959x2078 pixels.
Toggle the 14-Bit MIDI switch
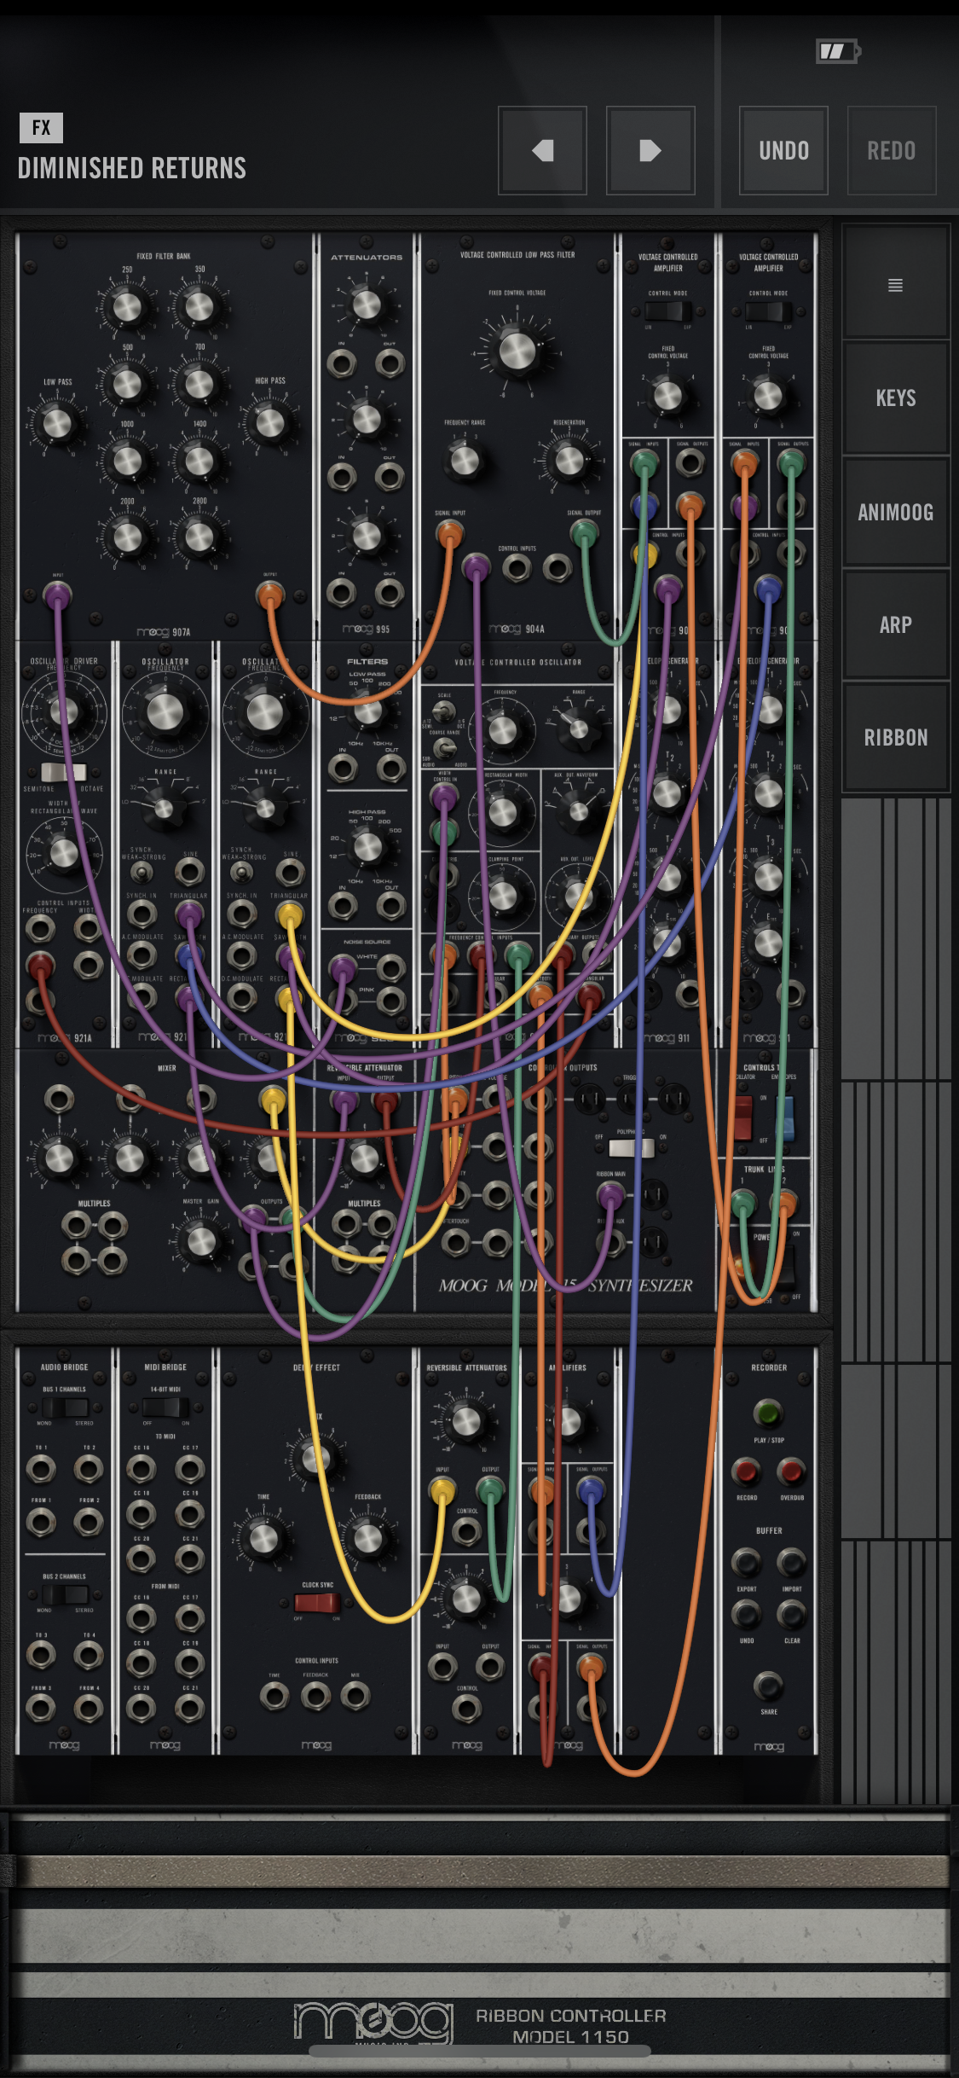click(x=165, y=1407)
